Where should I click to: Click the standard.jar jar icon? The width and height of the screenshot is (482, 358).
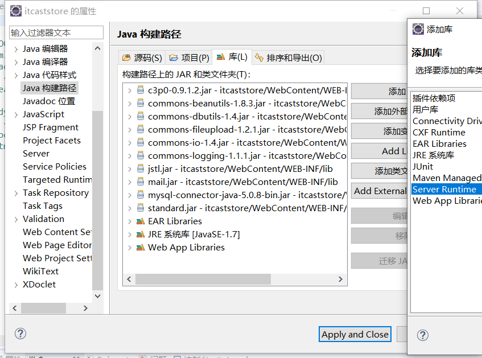141,208
